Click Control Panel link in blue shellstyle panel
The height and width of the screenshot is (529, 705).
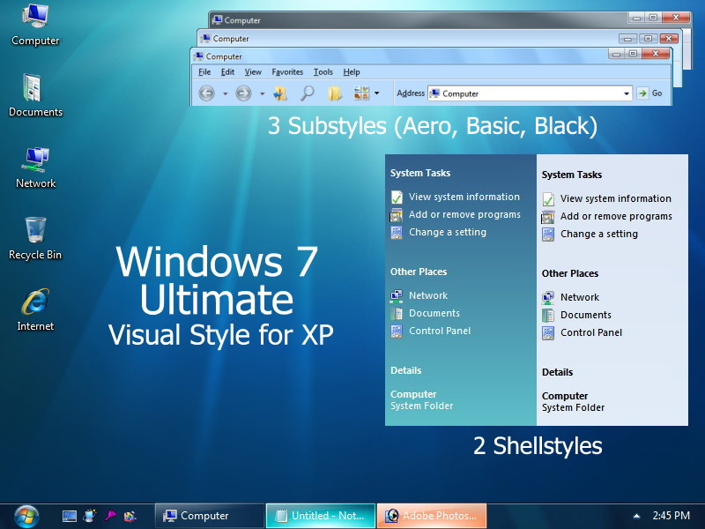point(440,331)
